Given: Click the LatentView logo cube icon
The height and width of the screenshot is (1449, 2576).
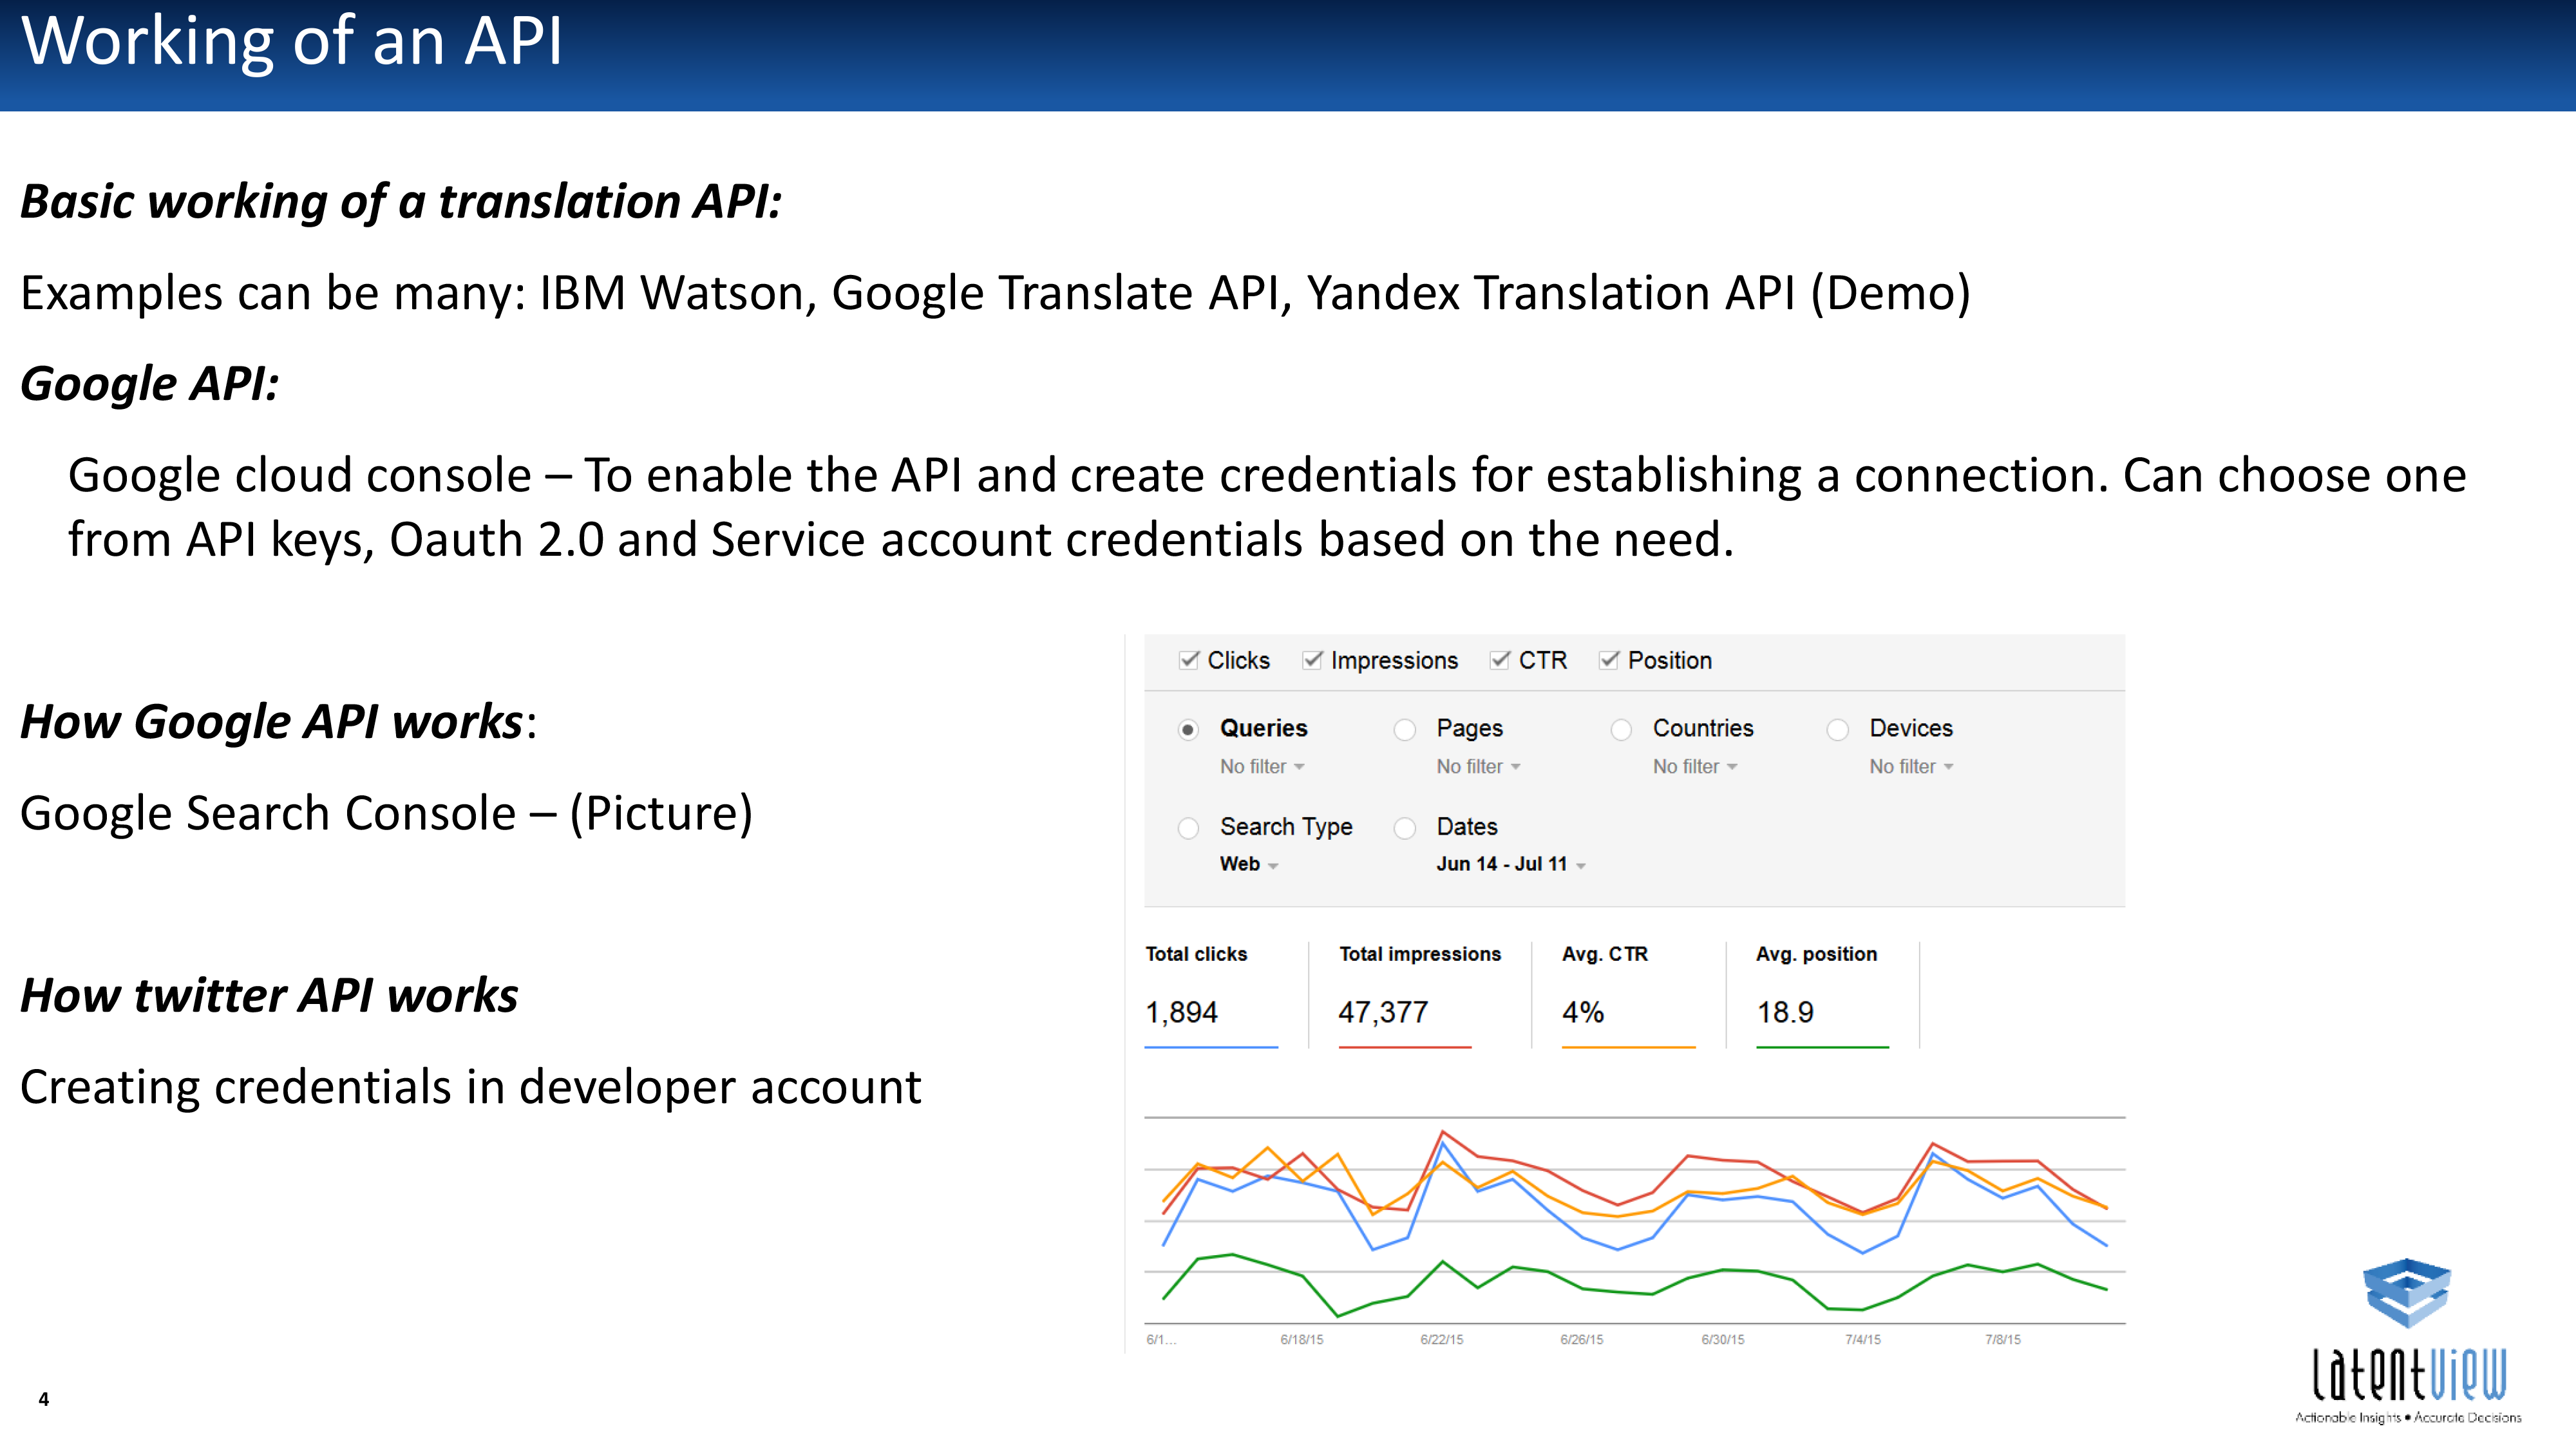Looking at the screenshot, I should (2406, 1293).
